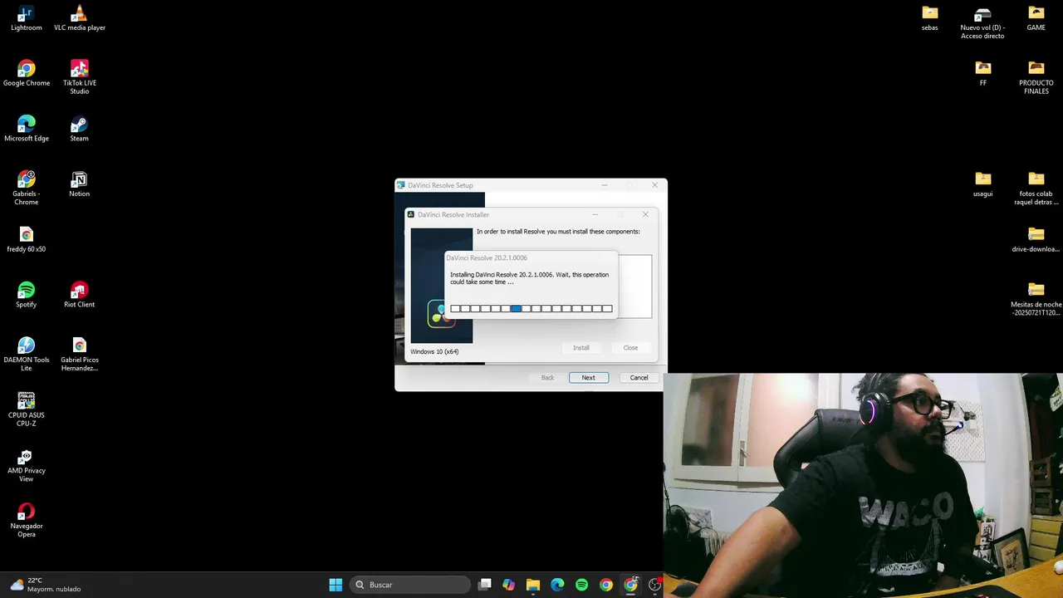
Task: Click Cancel in DaVinci Resolve Setup
Action: (639, 378)
